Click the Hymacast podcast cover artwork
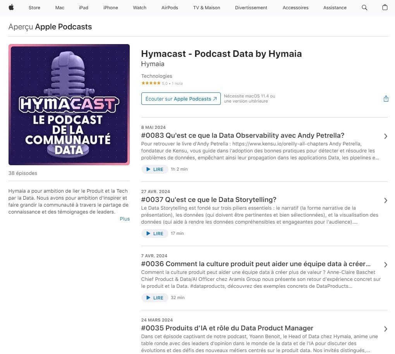This screenshot has height=354, width=395. coord(69,105)
